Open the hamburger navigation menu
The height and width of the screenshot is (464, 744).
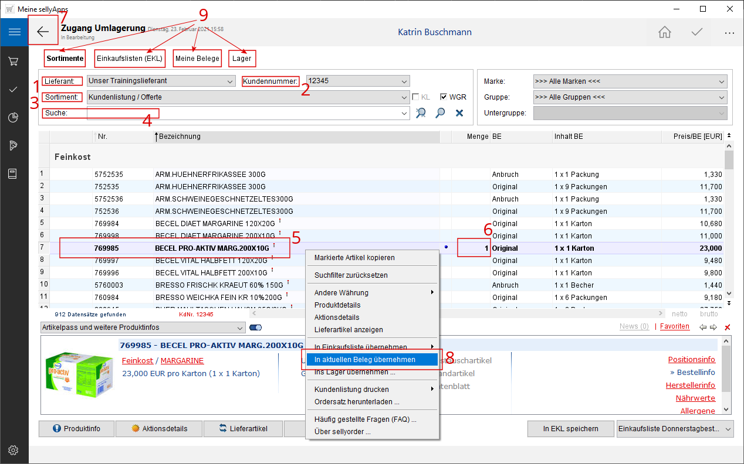click(x=14, y=32)
